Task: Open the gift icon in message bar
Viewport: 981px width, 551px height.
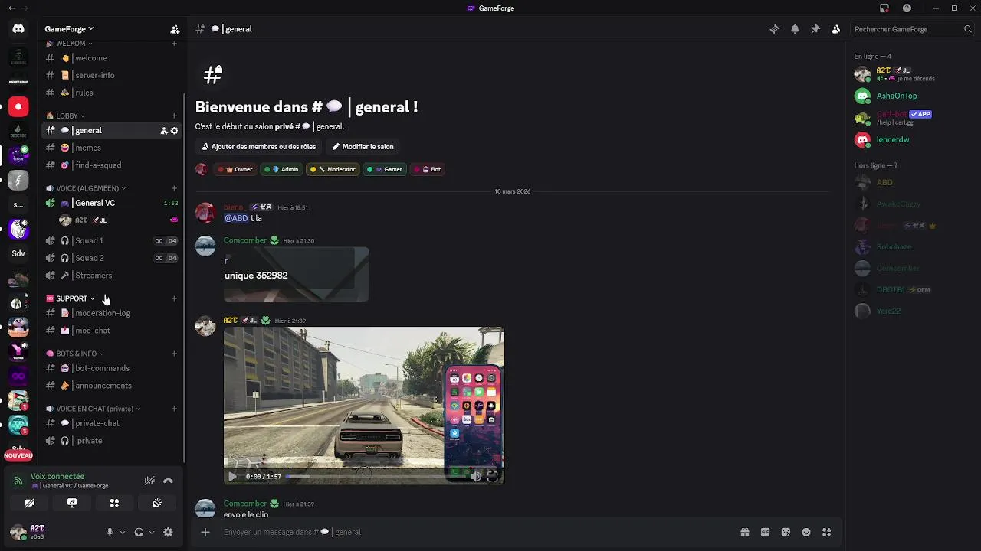Action: [x=744, y=532]
